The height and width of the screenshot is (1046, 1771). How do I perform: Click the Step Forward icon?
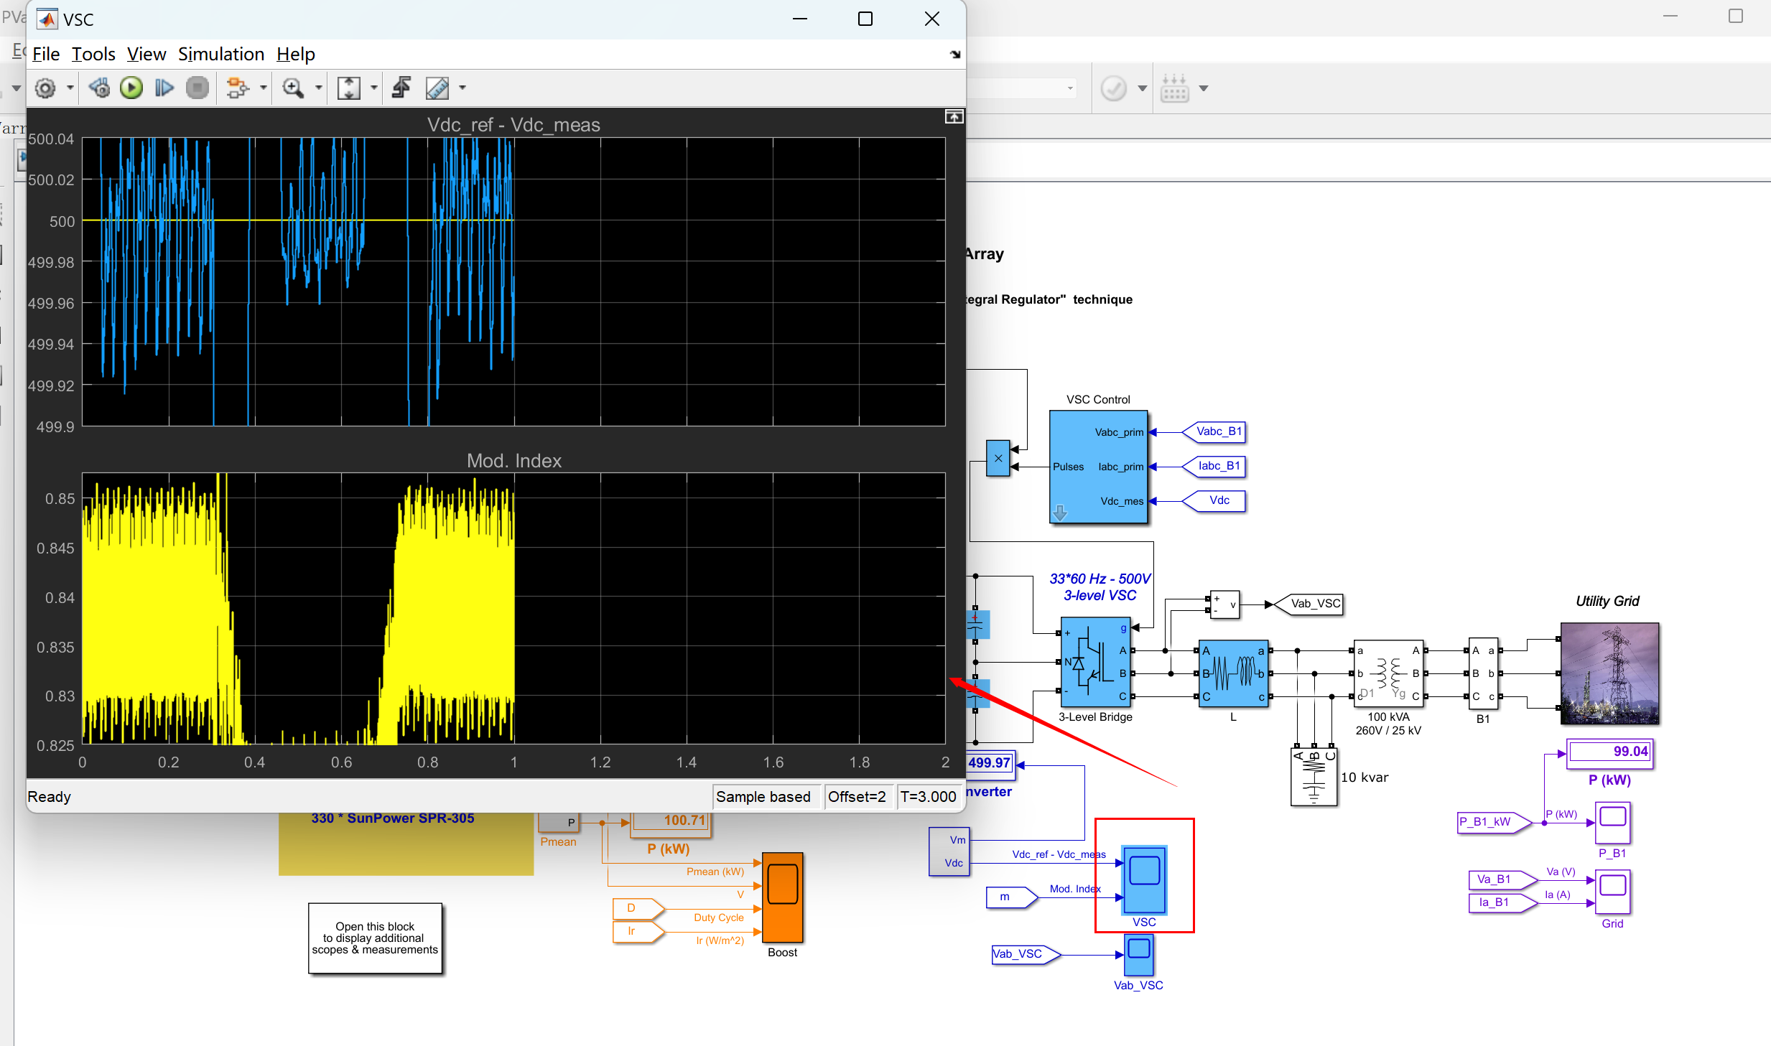pos(164,88)
